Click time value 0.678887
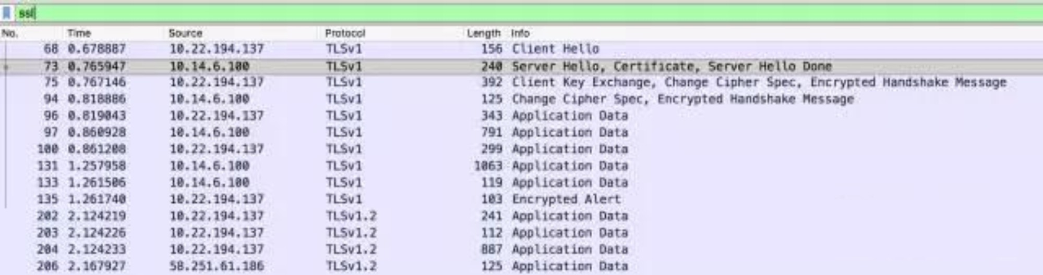 (97, 49)
